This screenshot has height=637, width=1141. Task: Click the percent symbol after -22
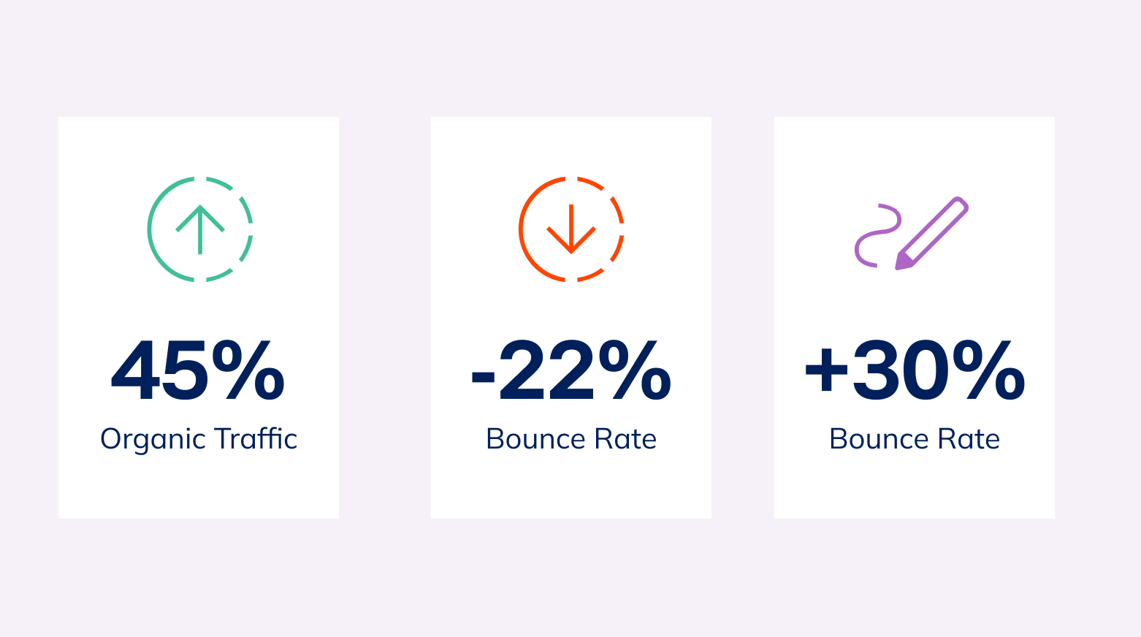[634, 370]
